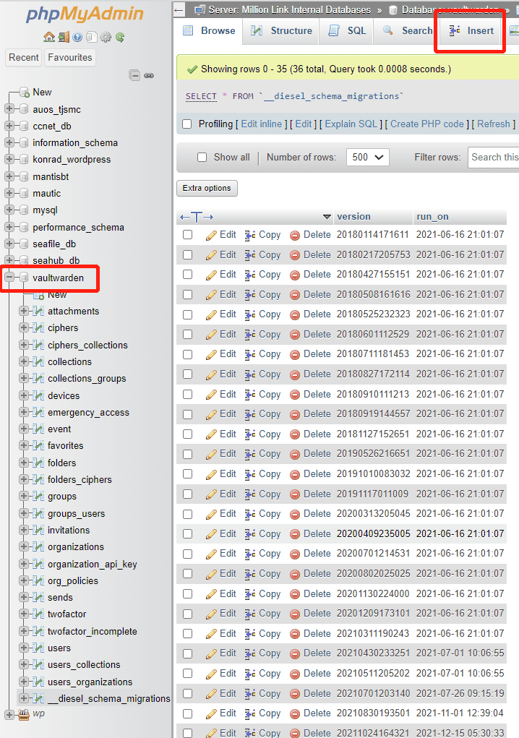This screenshot has height=738, width=519.
Task: Open the SQL tab
Action: pyautogui.click(x=347, y=31)
